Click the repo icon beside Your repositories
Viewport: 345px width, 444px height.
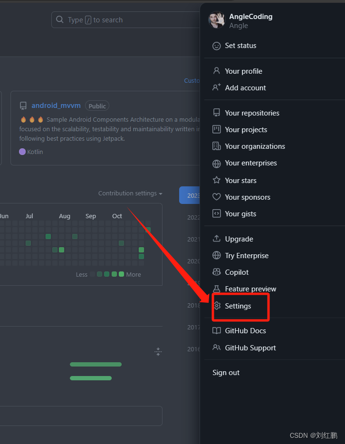(217, 113)
